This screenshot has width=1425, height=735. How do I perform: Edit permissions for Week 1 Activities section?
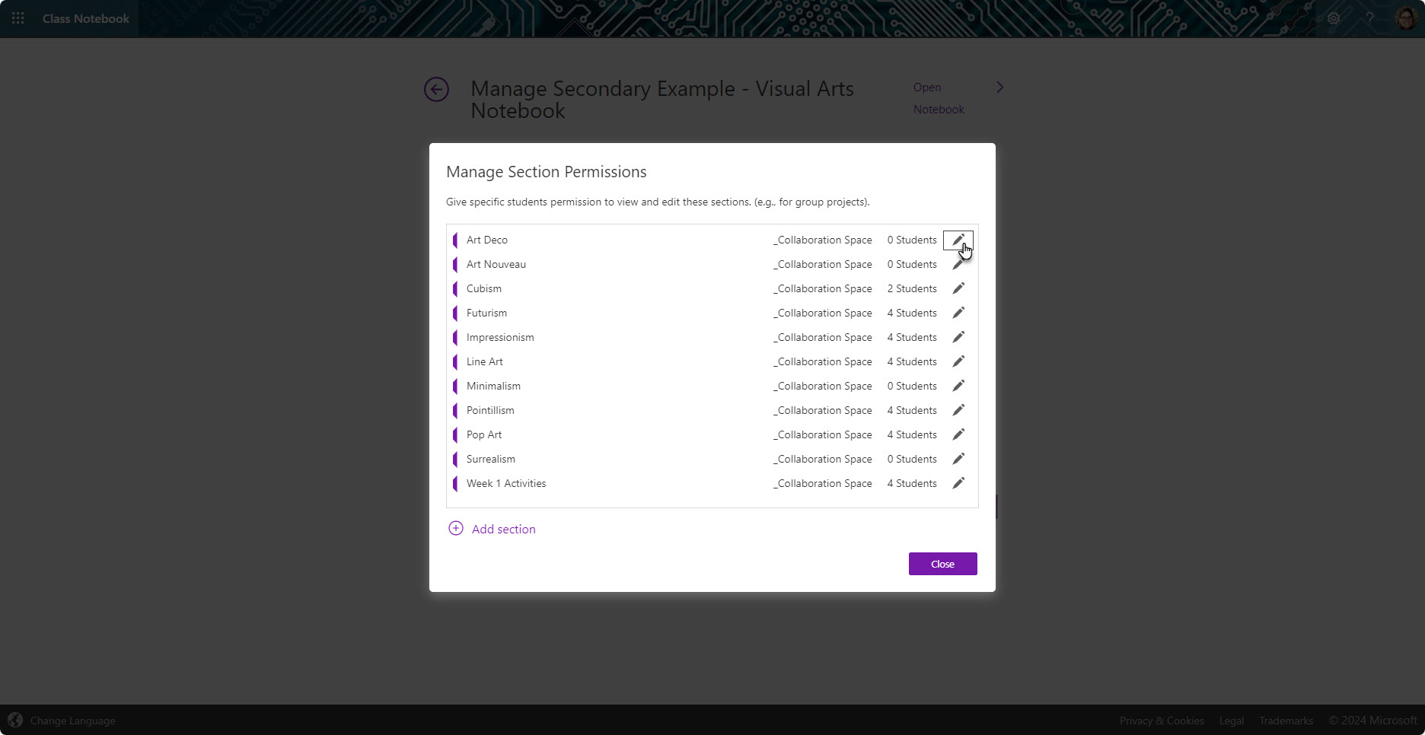pyautogui.click(x=958, y=483)
